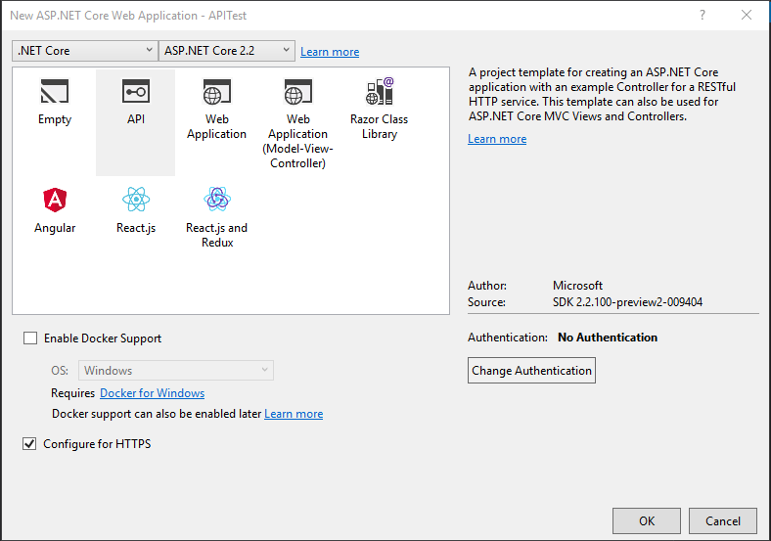
Task: Choose the Angular project template
Action: tap(55, 201)
